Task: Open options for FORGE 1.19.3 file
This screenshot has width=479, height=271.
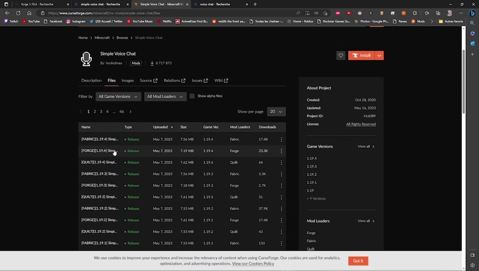Action: [x=281, y=186]
